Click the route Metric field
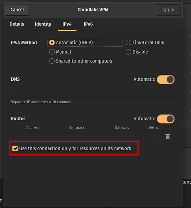The image size is (191, 208). (153, 136)
